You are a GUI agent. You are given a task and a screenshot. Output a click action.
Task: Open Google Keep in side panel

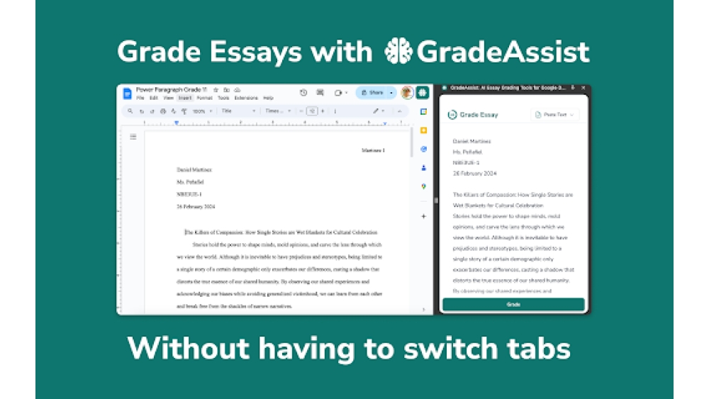pyautogui.click(x=423, y=130)
